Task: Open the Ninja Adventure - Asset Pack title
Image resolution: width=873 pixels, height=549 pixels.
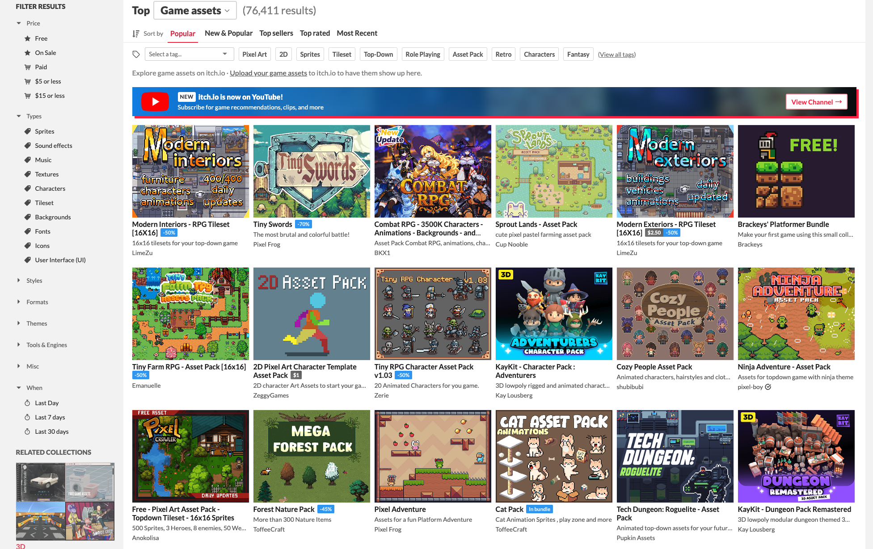Action: click(784, 367)
